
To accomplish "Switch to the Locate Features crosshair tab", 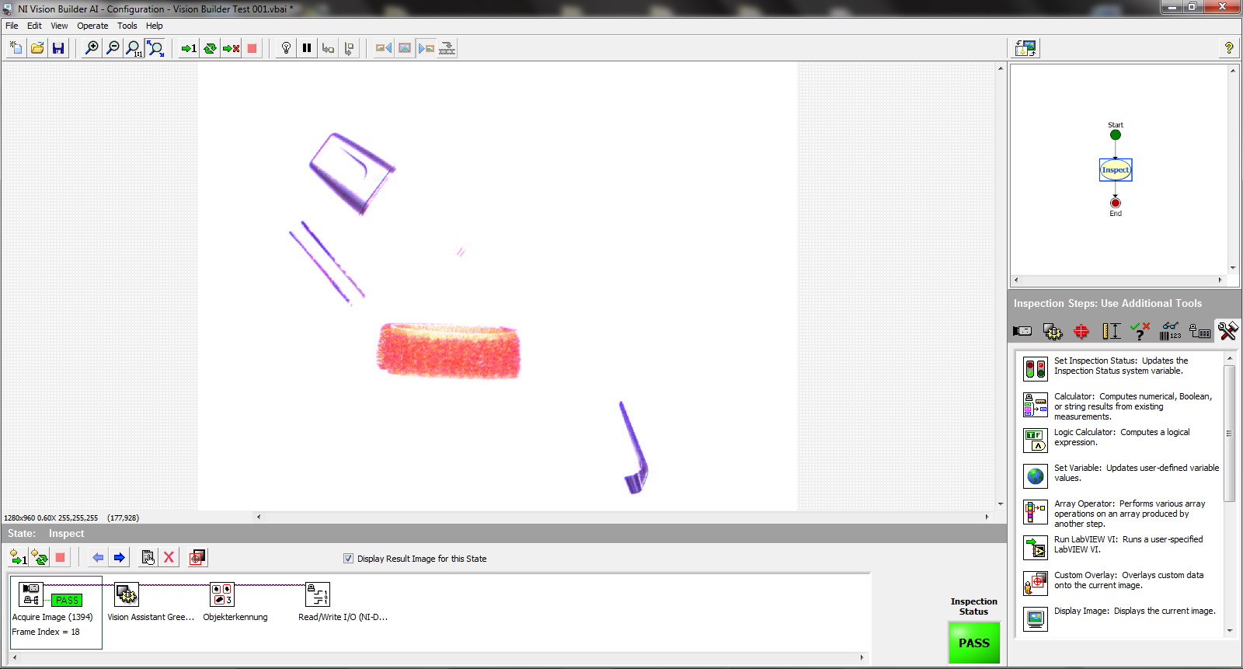I will pyautogui.click(x=1081, y=332).
